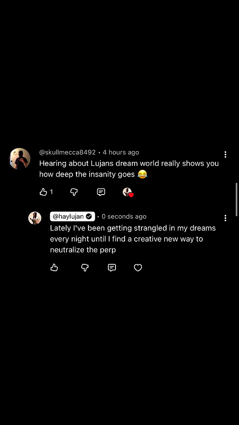Viewport: 239px width, 425px height.
Task: Like the skullmecca8492 comment
Action: [43, 192]
